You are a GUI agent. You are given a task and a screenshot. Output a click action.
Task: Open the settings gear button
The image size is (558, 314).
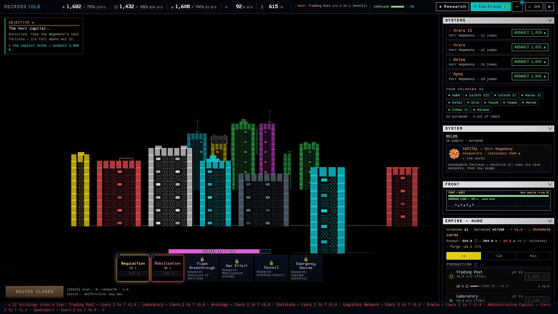(549, 7)
